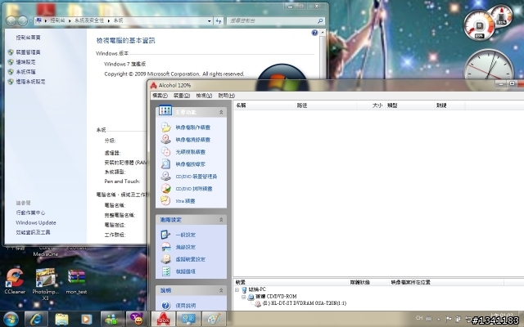
Task: Open Performance Information and Tools link
Action: pos(33,232)
